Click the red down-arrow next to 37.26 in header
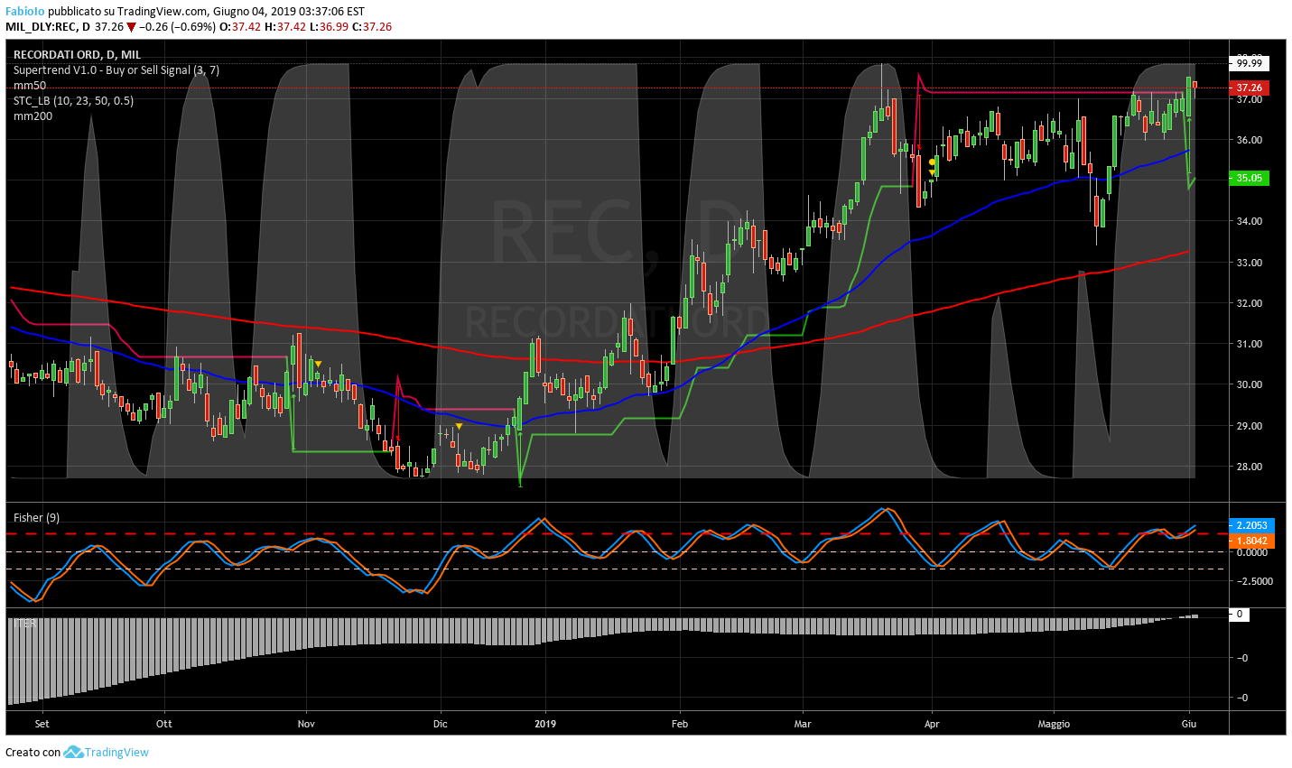The width and height of the screenshot is (1292, 768). coord(132,27)
